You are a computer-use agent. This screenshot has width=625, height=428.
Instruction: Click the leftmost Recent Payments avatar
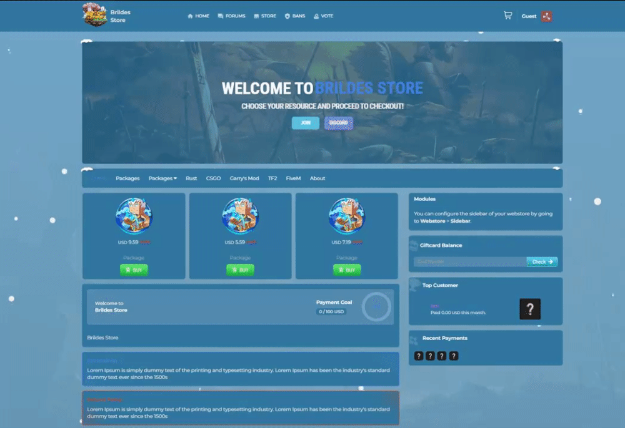pyautogui.click(x=419, y=356)
